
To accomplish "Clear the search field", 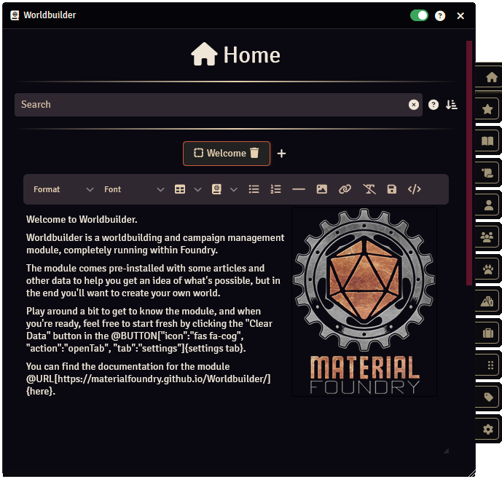I will [414, 105].
